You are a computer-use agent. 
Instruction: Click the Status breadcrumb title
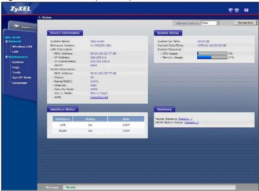47,17
